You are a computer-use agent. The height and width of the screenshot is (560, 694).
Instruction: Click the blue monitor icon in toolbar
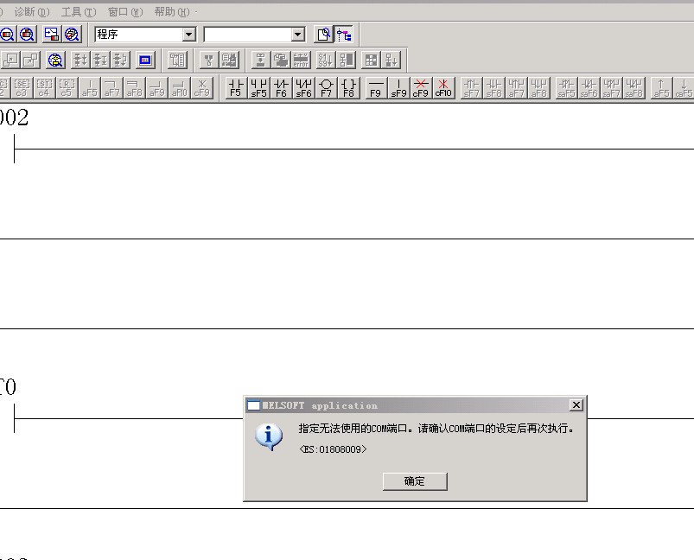click(x=145, y=60)
